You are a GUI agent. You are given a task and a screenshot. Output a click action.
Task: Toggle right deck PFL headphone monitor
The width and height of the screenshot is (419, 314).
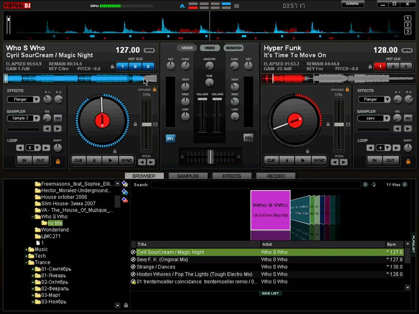click(x=248, y=138)
